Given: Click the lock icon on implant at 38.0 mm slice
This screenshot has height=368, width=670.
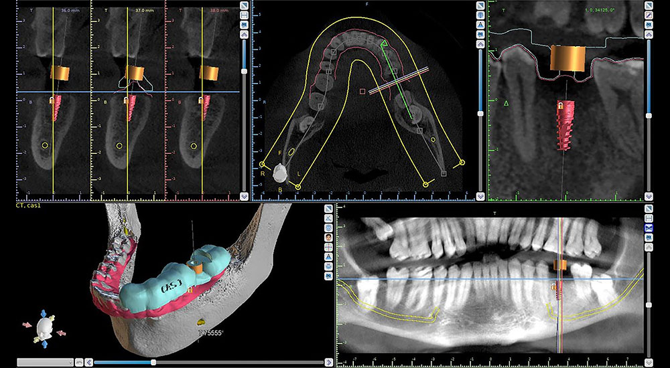Looking at the screenshot, I should point(200,100).
